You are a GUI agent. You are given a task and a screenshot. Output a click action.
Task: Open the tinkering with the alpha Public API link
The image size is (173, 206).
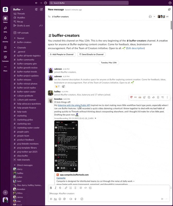click(x=74, y=105)
